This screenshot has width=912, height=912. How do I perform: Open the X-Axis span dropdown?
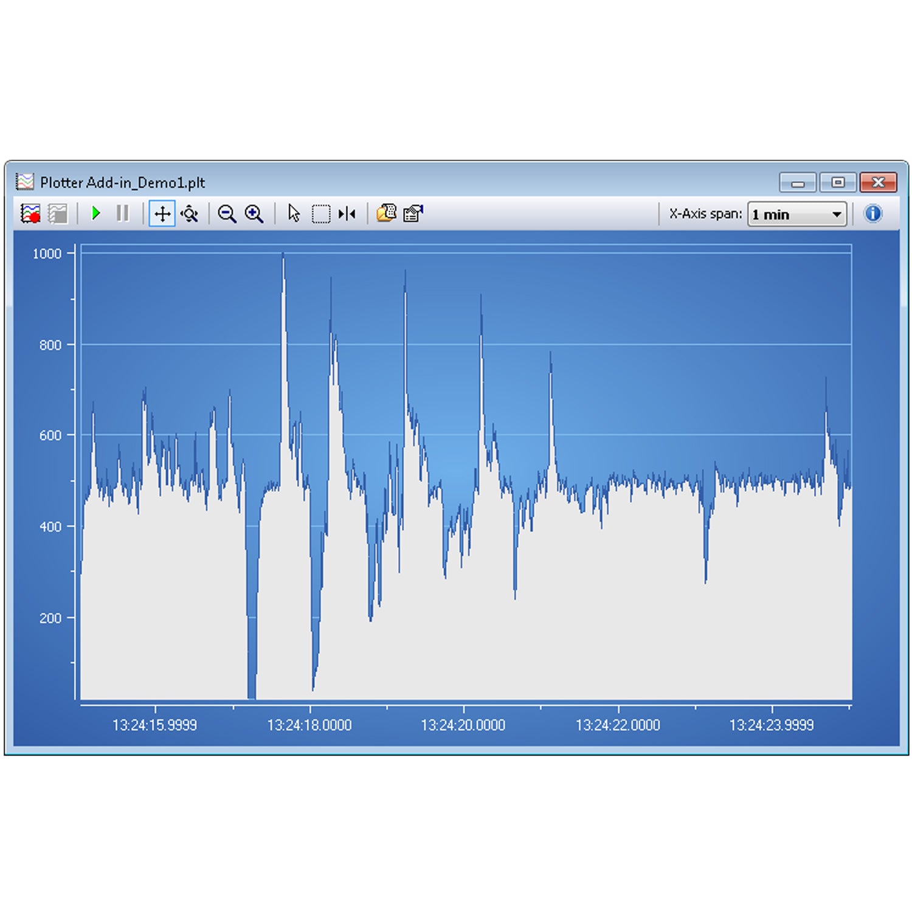coord(797,214)
